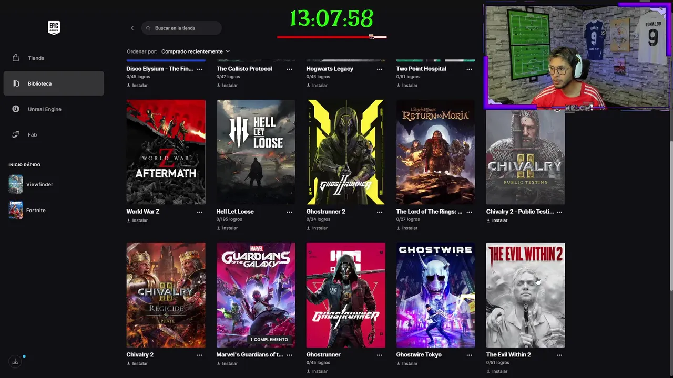Install Hogwarts Legacy

[317, 85]
